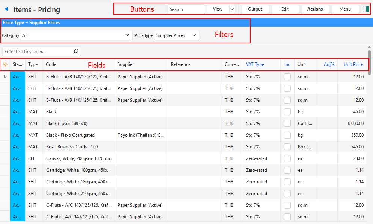
Task: Click the vertical scrollbar thumb
Action: pos(370,60)
